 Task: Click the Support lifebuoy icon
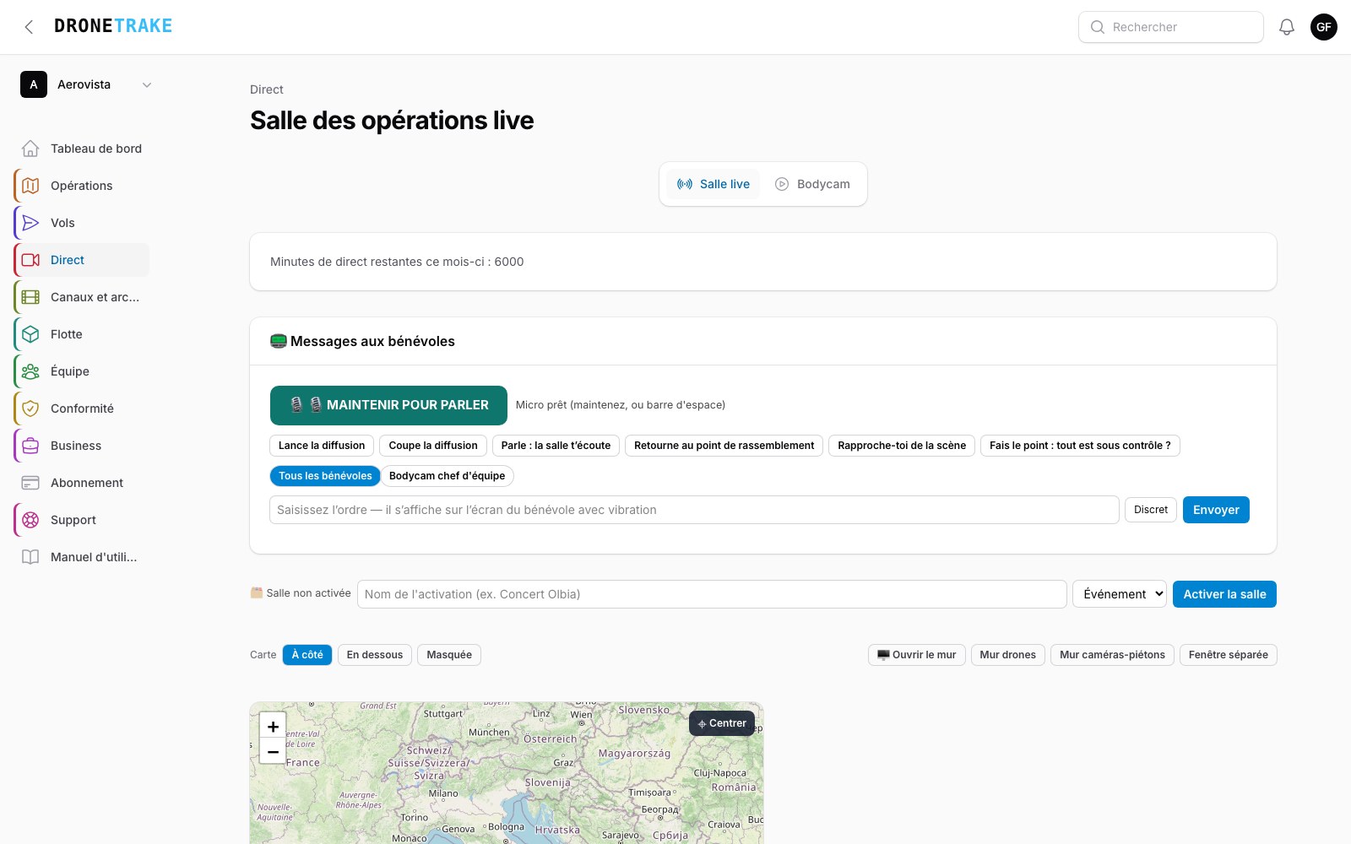click(30, 520)
